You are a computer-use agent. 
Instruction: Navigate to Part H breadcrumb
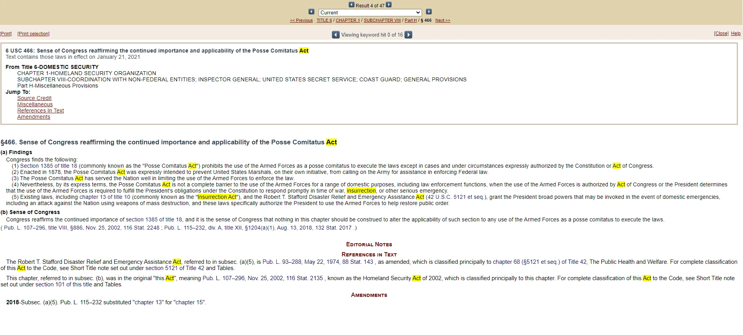tap(410, 21)
